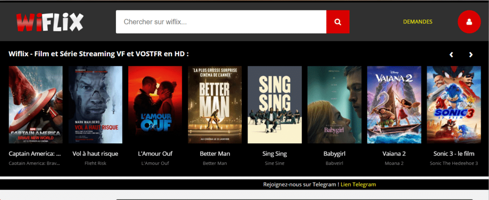This screenshot has height=200, width=489.
Task: Type in the Chercher sur wiflix field
Action: [221, 22]
